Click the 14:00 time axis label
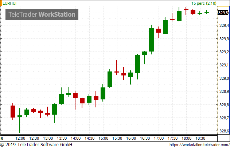Image resolution: width=230 pixels, height=148 pixels. click(76, 138)
